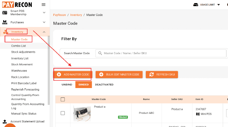This screenshot has height=127, width=228.
Task: Open Account Statement Upload menu
Action: [x=27, y=121]
